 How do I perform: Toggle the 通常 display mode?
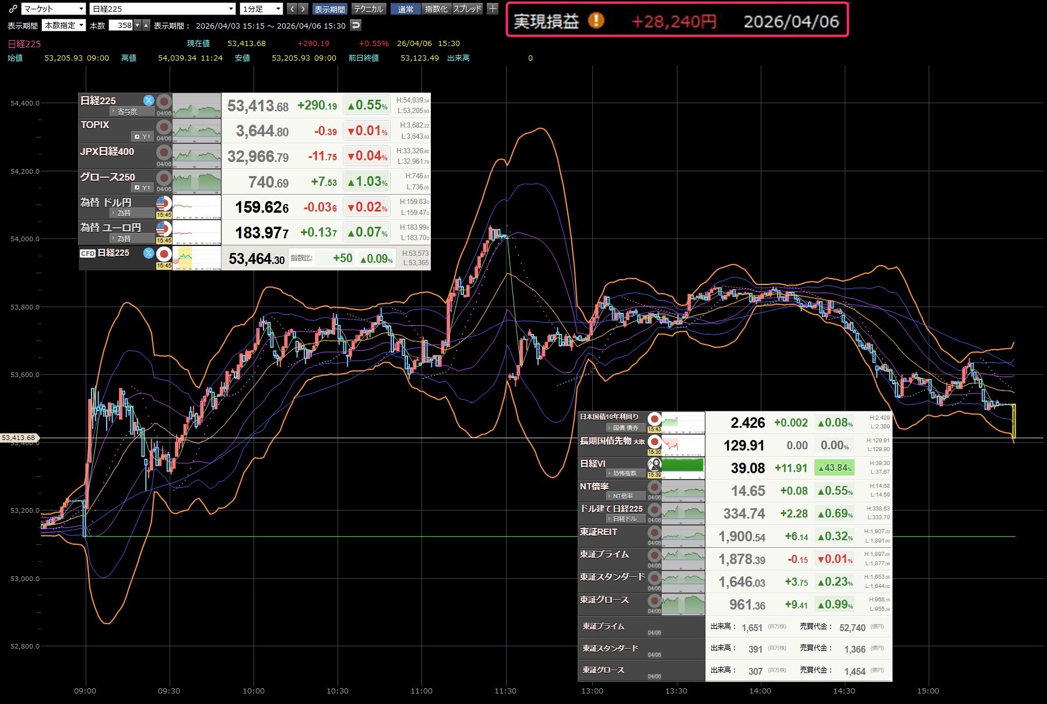point(405,9)
